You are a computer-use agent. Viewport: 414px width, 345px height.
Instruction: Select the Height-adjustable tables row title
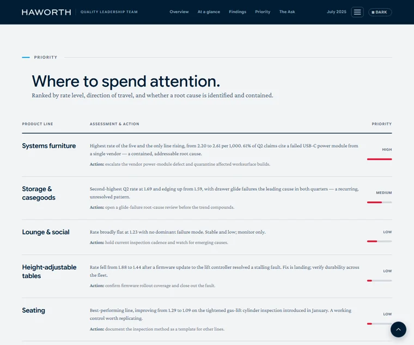[x=49, y=271]
